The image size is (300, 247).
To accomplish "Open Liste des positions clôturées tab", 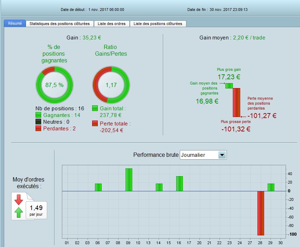I will 158,24.
